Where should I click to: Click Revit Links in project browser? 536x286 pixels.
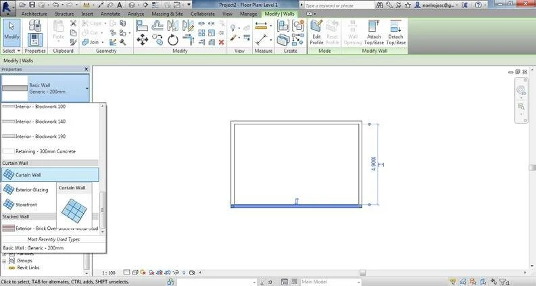(x=28, y=268)
